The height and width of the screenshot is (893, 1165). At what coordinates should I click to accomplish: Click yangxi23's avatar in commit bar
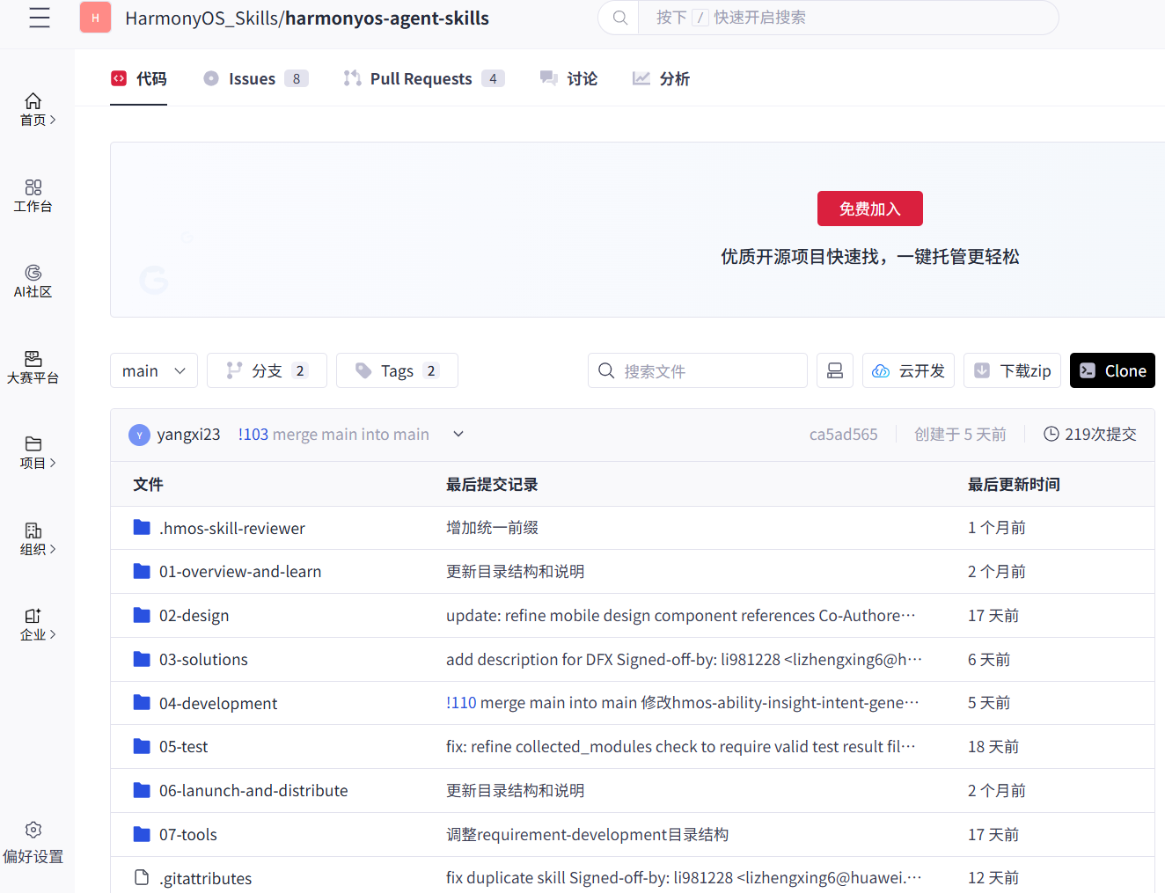pos(139,435)
